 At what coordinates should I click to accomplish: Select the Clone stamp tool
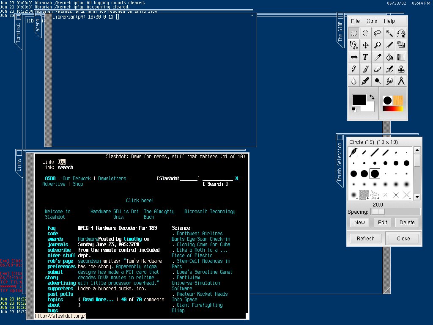point(401,69)
